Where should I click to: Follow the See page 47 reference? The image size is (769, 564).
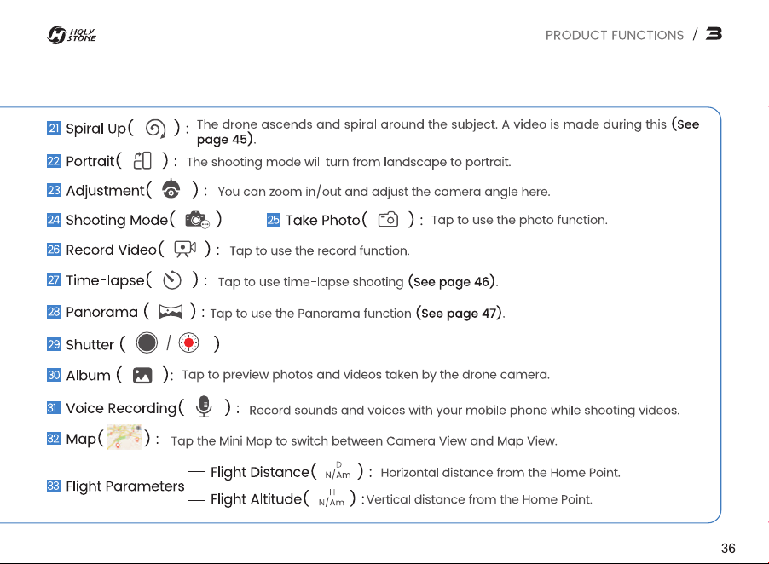(x=460, y=314)
